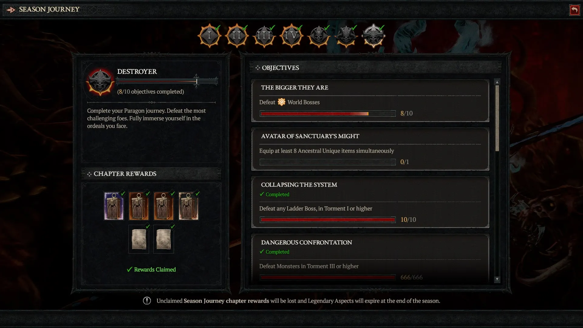Scroll down the objectives panel
583x328 pixels.
pyautogui.click(x=496, y=278)
